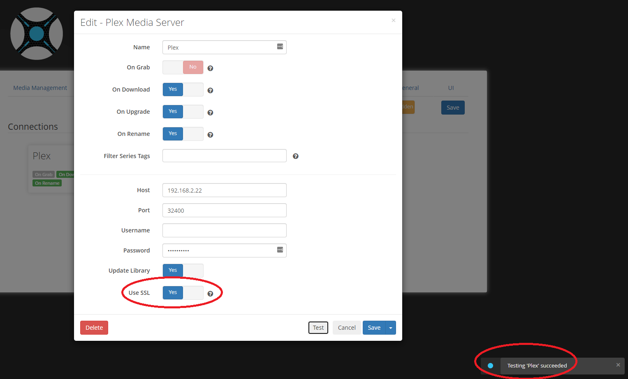Screen dimensions: 628x379
Task: Dismiss the 'Testing Plex succeeded' notification
Action: point(618,365)
